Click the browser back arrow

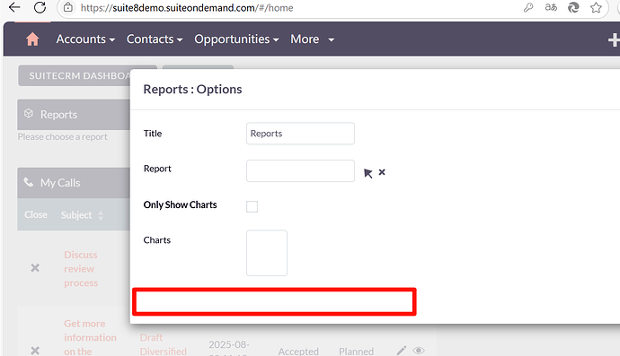pyautogui.click(x=14, y=7)
